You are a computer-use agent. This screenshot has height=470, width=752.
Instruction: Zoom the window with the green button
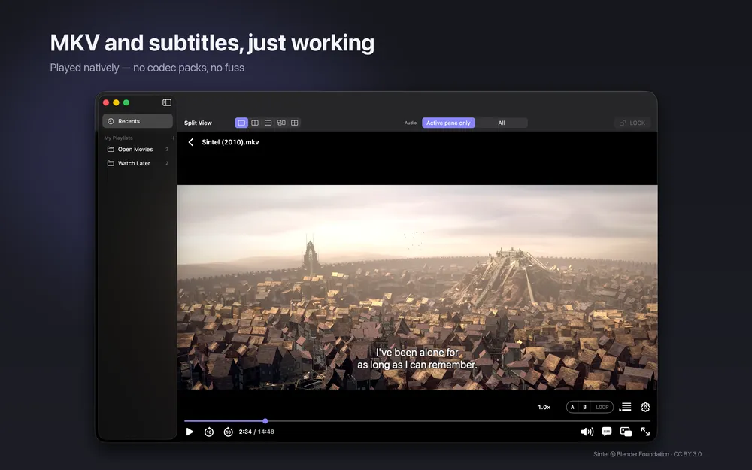coord(126,102)
